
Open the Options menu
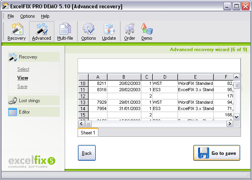point(28,16)
